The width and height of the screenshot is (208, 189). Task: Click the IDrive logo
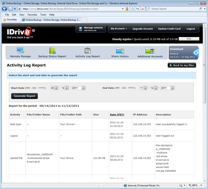click(21, 33)
